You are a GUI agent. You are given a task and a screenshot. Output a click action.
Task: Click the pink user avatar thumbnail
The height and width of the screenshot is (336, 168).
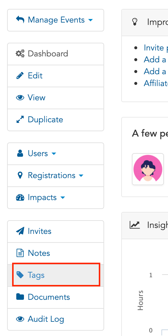(148, 169)
